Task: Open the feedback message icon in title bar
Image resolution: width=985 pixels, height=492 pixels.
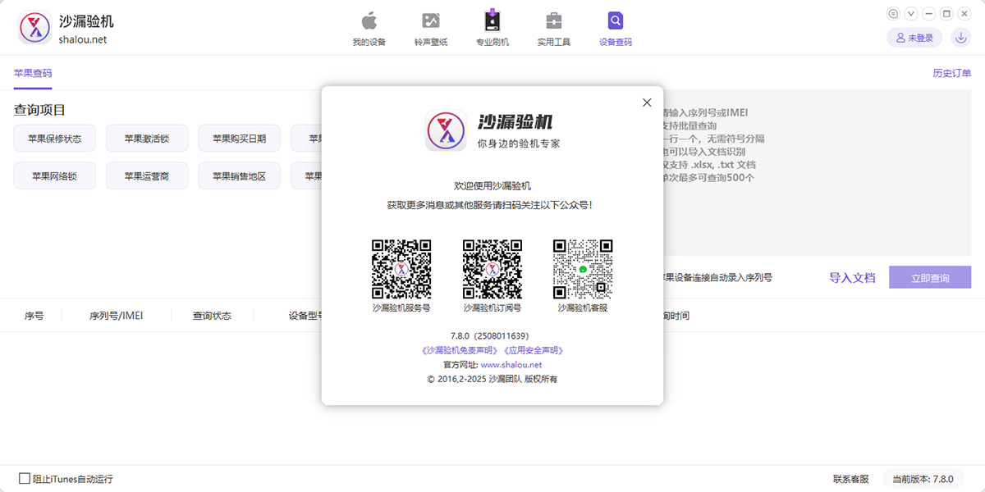Action: [x=894, y=14]
